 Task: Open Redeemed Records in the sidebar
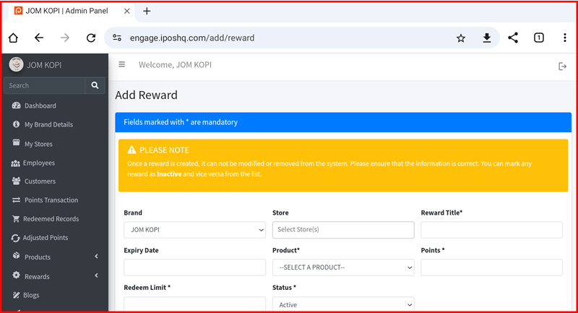(51, 219)
